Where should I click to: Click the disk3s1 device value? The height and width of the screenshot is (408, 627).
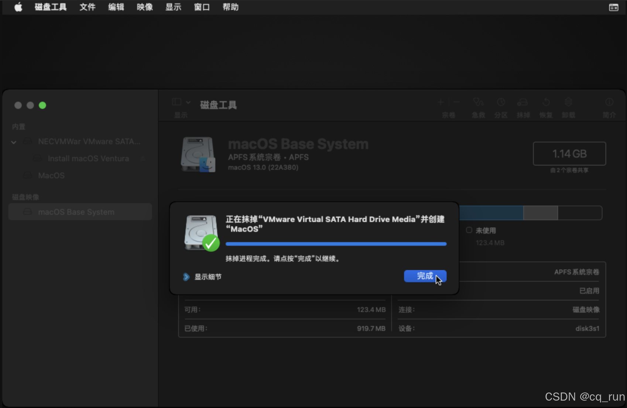587,329
